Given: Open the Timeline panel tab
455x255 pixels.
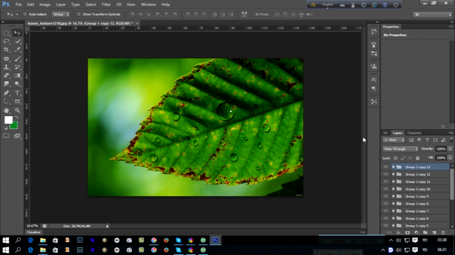Looking at the screenshot, I should coord(34,232).
